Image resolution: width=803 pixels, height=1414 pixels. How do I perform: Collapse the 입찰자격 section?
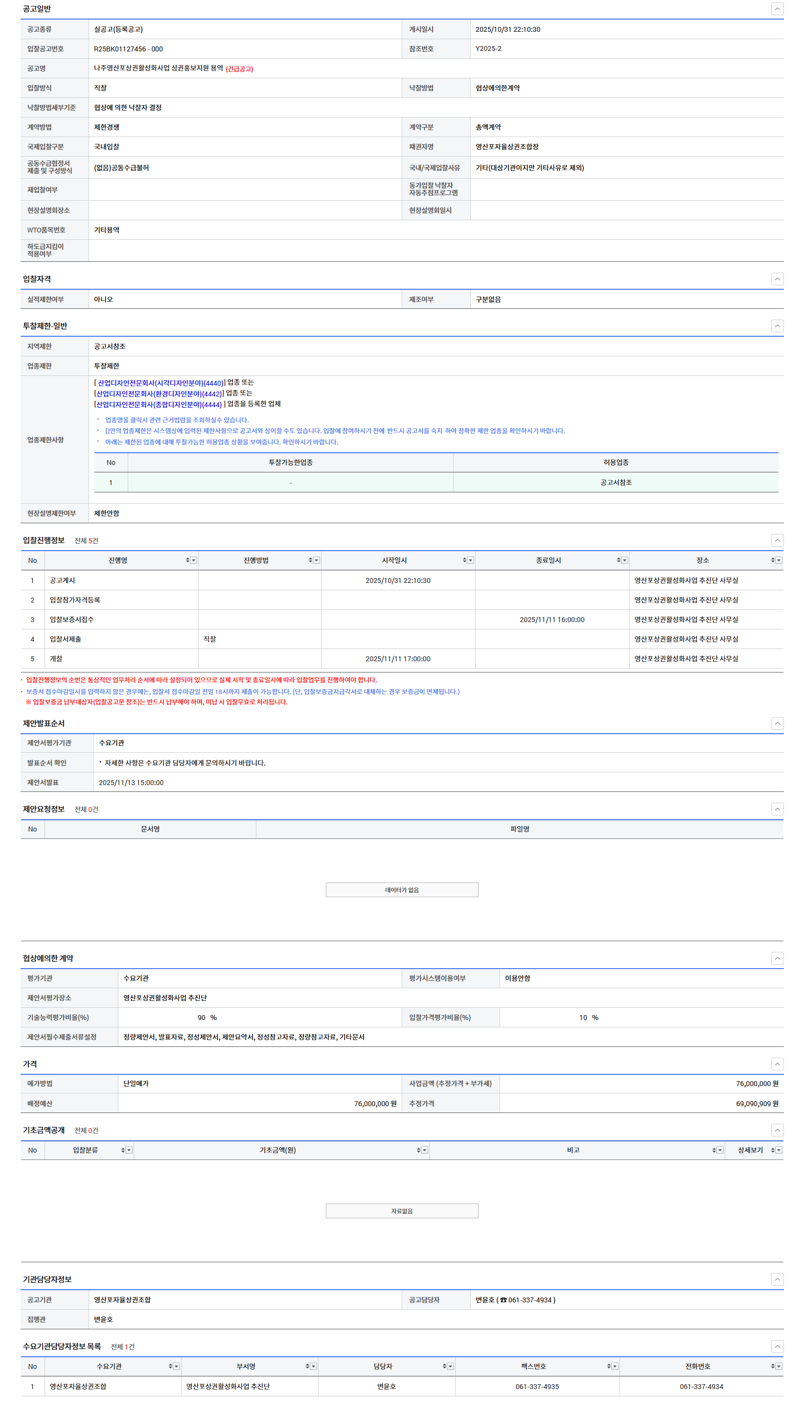point(777,279)
